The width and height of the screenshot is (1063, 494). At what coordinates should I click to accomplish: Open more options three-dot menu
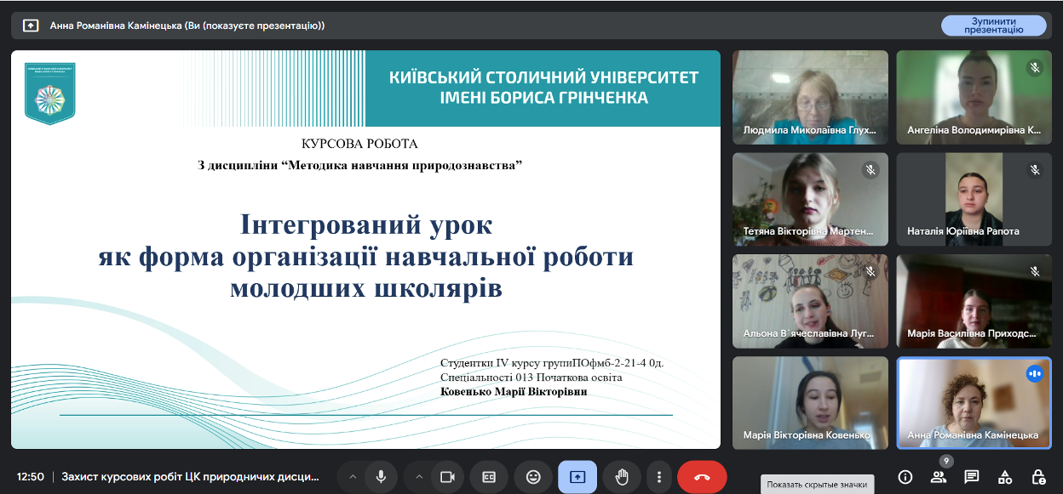pos(659,477)
